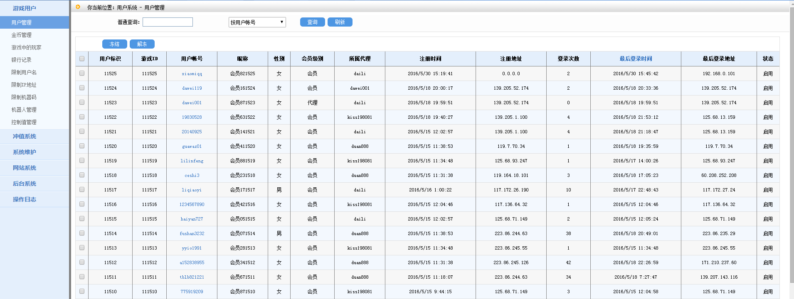Expand the 系统维护 sidebar section
The height and width of the screenshot is (299, 794).
coord(25,152)
